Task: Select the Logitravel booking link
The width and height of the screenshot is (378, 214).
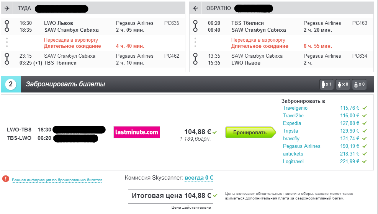Action: (293, 162)
